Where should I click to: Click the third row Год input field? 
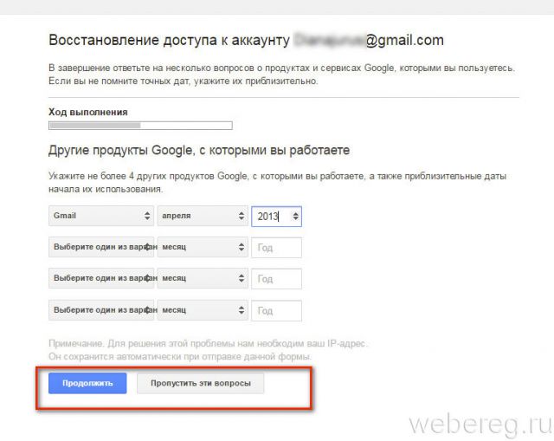[x=276, y=279]
